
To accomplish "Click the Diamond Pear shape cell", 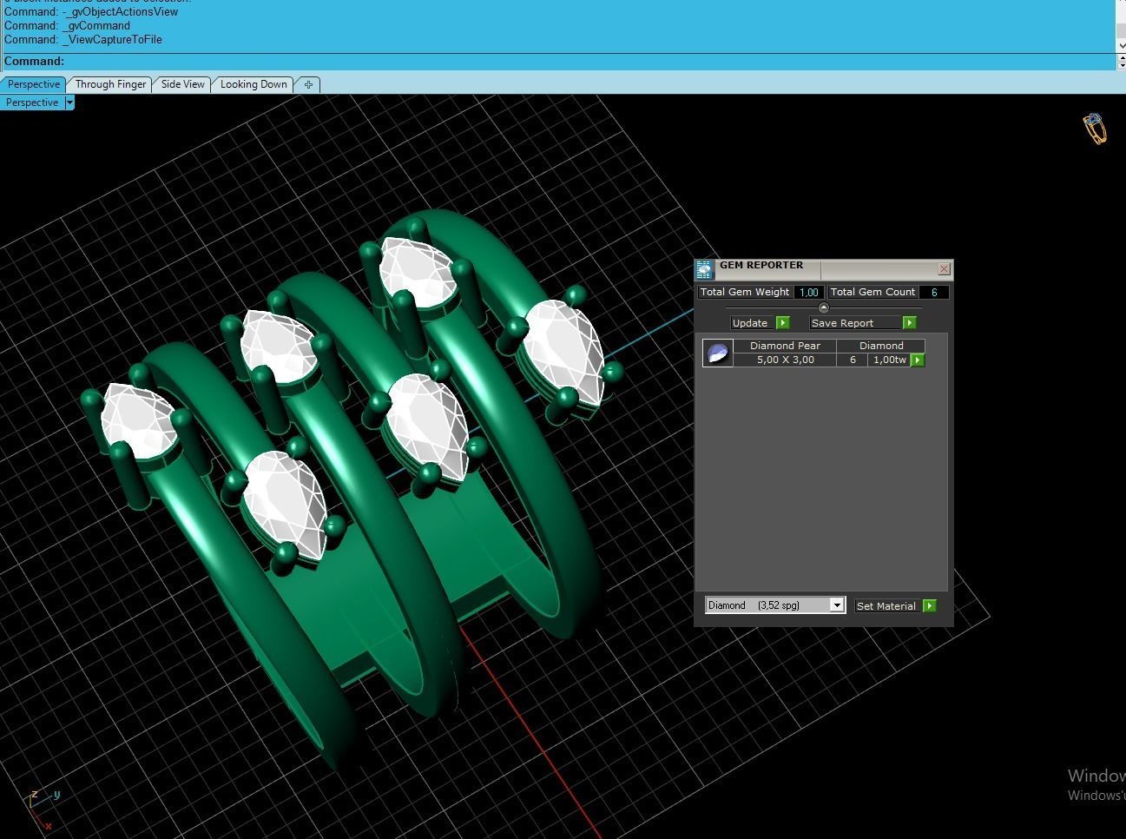I will pyautogui.click(x=785, y=346).
